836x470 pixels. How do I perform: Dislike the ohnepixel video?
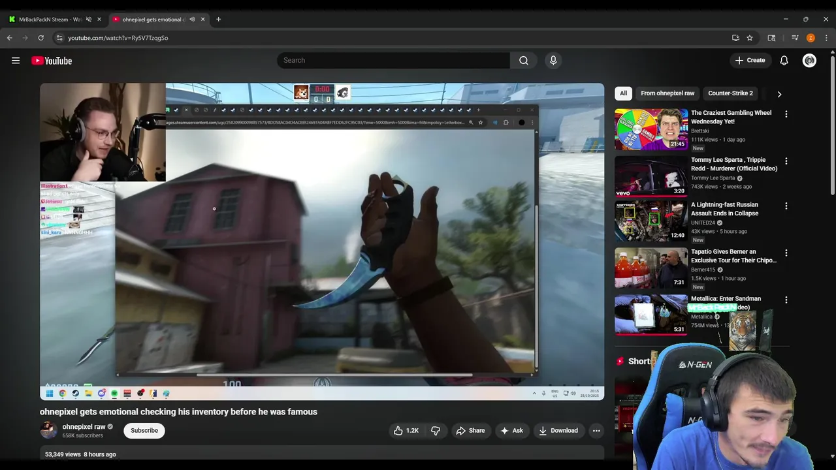point(435,430)
